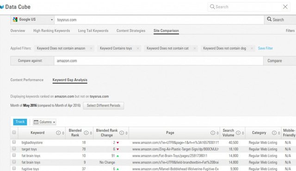Sort by Category column arrows
Screen dimensions: 296x171
pos(279,133)
